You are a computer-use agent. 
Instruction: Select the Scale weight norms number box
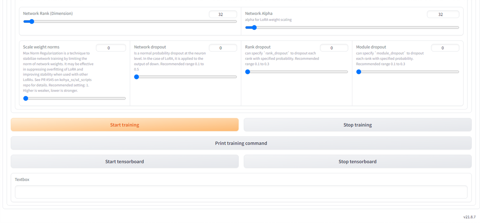[110, 48]
